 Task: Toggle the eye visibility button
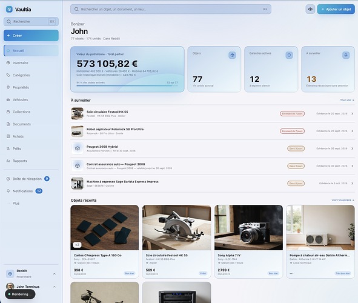tap(310, 9)
